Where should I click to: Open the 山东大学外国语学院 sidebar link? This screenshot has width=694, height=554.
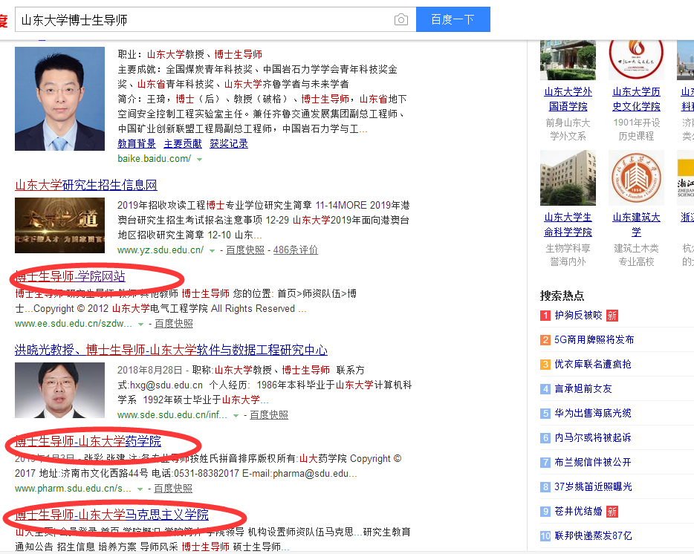pos(568,99)
